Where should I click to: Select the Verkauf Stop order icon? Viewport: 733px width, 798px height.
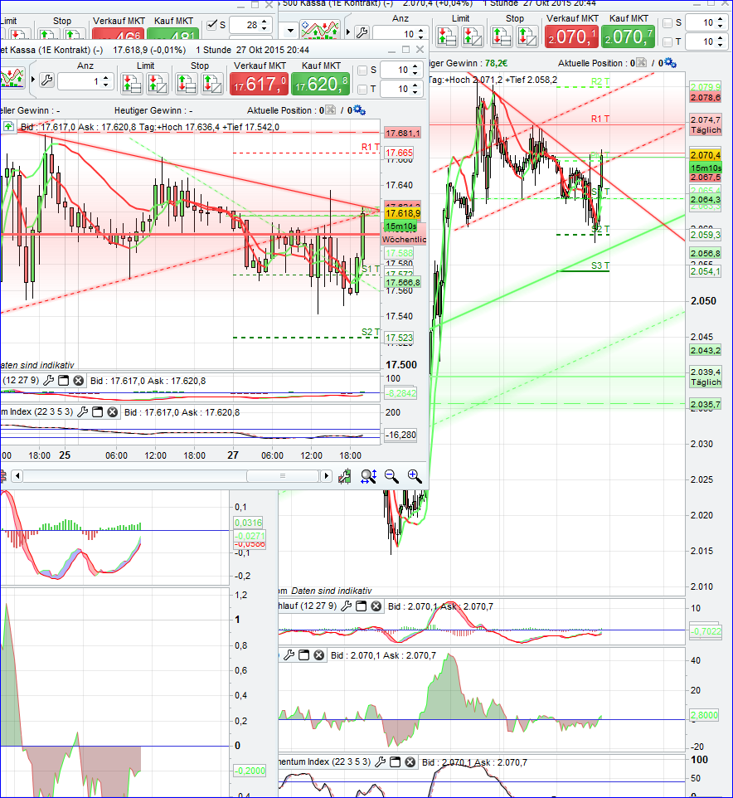click(x=187, y=83)
